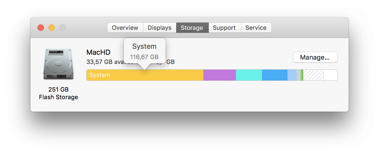
Task: Click the white free space segment
Action: coord(330,75)
